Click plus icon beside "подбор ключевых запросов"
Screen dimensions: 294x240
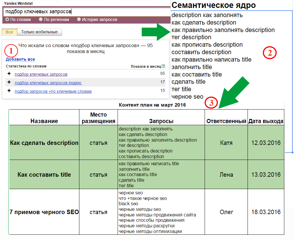(x=9, y=74)
